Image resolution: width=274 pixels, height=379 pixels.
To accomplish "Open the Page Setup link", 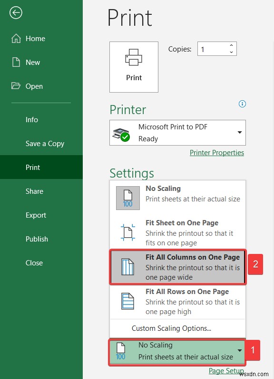I will (x=226, y=371).
